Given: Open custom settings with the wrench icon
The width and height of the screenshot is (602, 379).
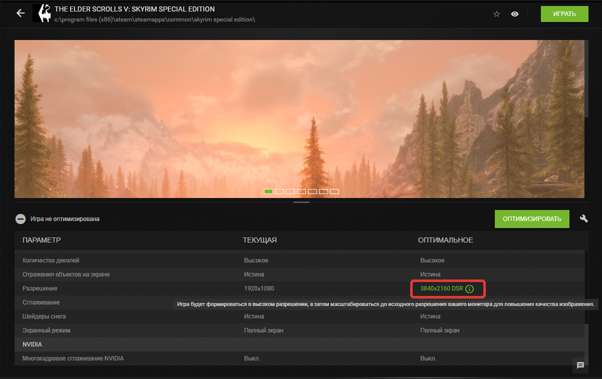Looking at the screenshot, I should (583, 218).
